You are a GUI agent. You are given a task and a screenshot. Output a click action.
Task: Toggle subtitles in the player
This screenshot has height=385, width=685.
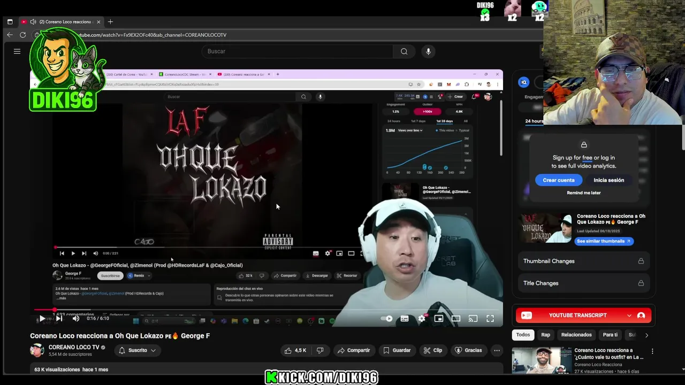point(405,319)
